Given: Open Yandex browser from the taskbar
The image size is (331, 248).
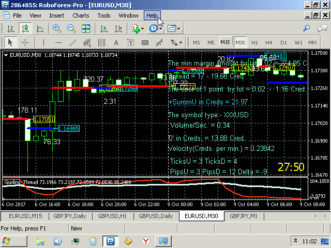Looking at the screenshot, I should 146,241.
